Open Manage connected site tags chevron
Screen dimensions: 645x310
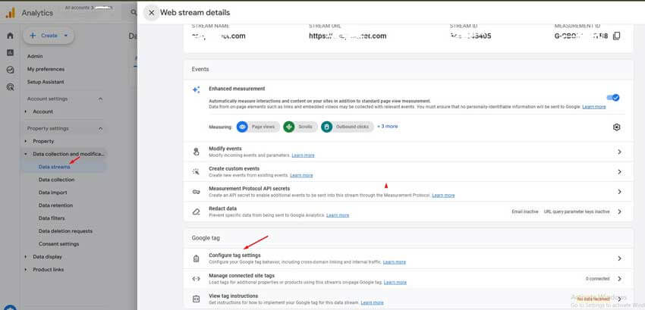click(619, 279)
